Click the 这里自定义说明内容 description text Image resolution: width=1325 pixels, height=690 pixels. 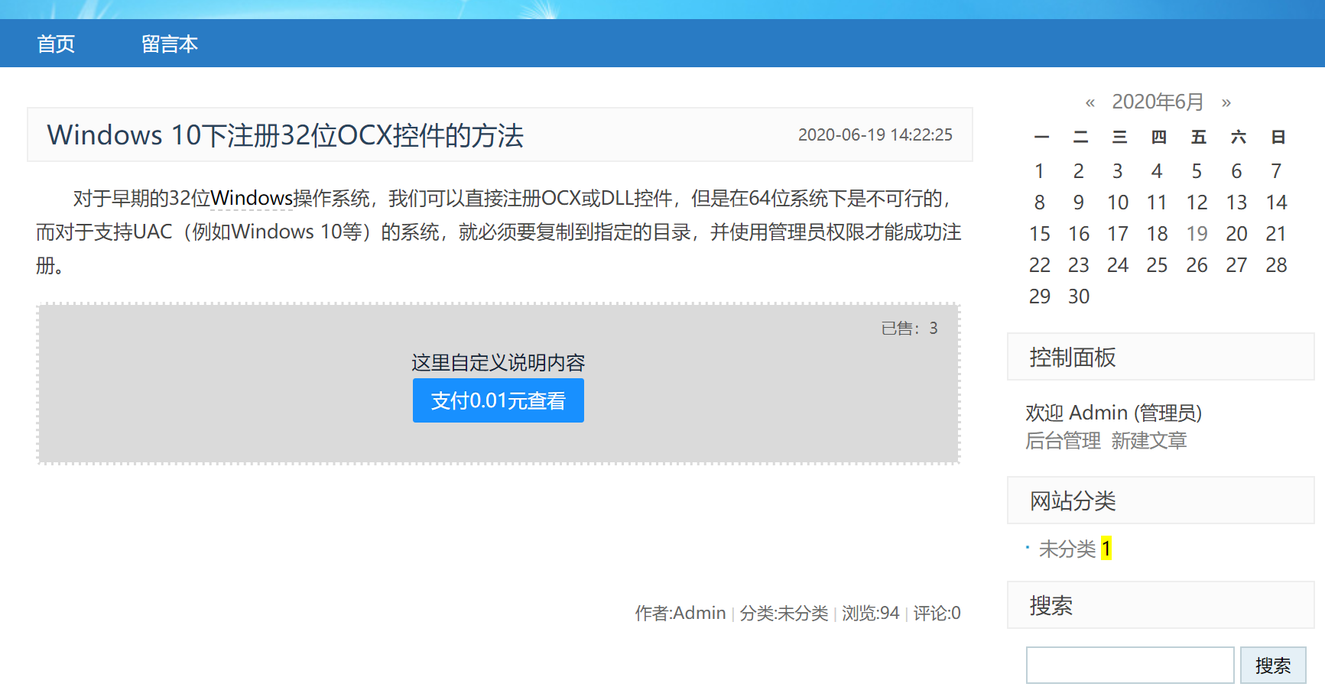click(x=498, y=363)
